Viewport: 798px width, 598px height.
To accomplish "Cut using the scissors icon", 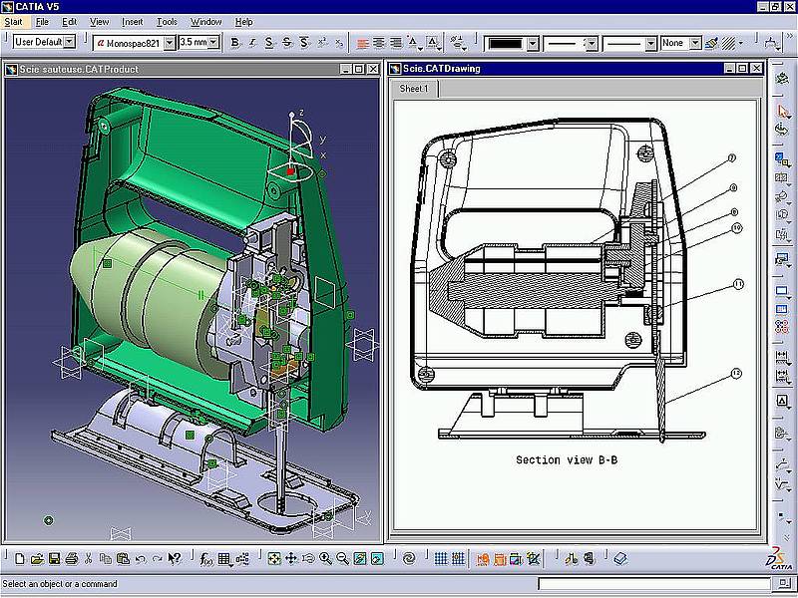I will pyautogui.click(x=88, y=559).
